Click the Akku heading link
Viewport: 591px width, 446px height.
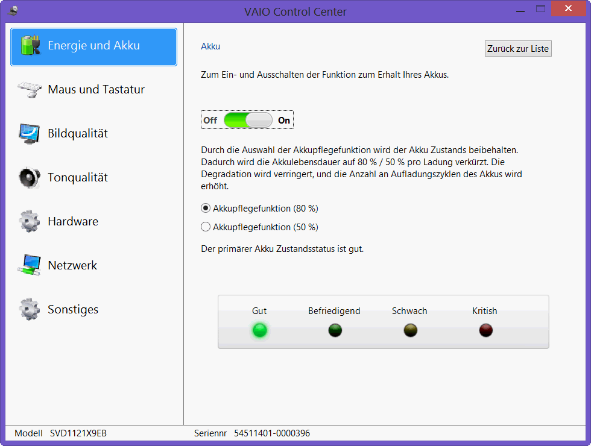210,46
